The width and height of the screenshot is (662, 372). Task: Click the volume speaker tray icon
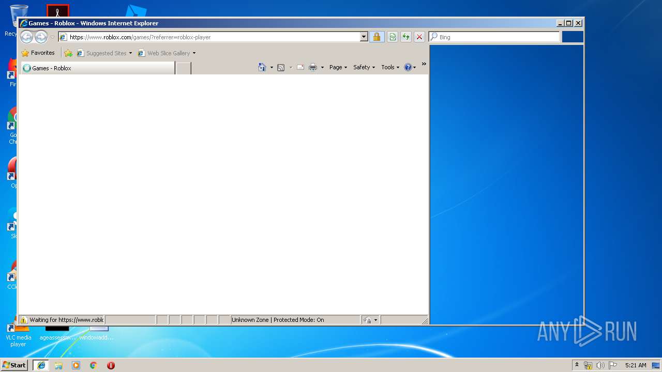tap(600, 365)
